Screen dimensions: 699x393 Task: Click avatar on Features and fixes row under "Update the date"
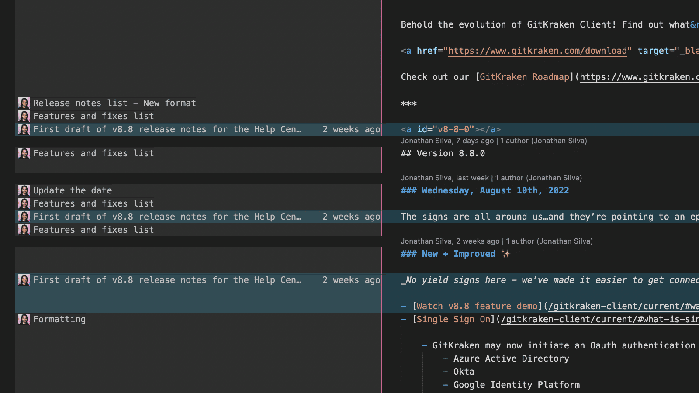tap(24, 203)
